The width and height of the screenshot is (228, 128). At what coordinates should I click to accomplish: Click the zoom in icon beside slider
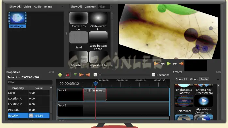pyautogui.click(x=95, y=75)
